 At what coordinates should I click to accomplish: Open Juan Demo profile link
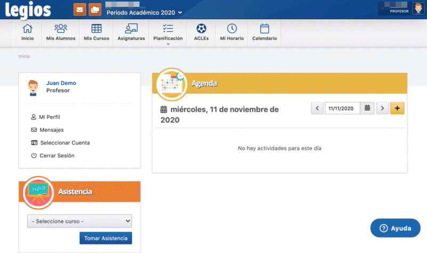point(61,83)
